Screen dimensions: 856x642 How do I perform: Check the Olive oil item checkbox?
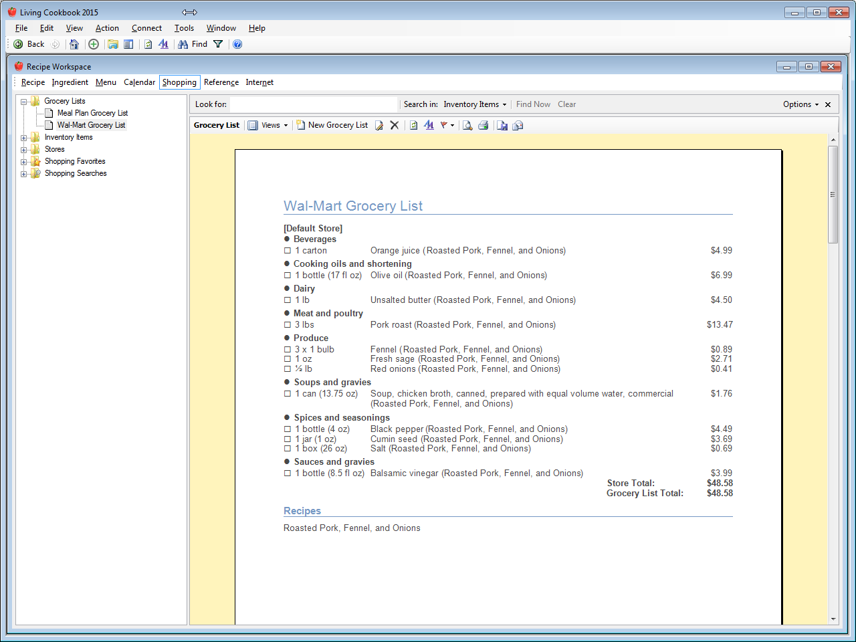(x=288, y=276)
